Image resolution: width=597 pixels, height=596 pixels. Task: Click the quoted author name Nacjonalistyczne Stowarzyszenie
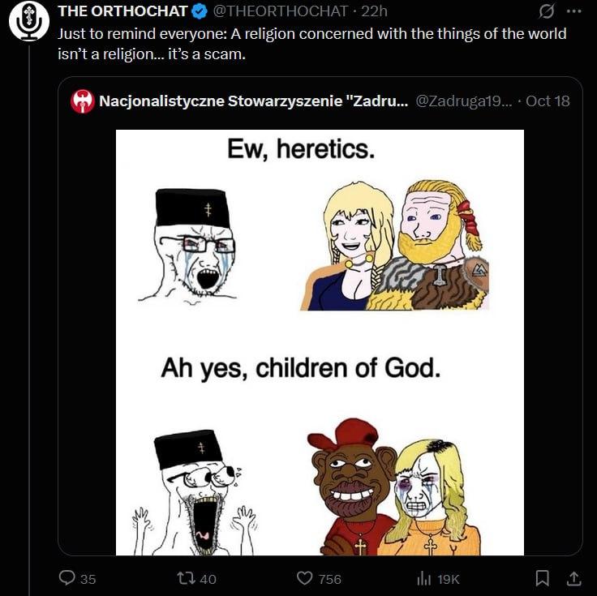(252, 101)
